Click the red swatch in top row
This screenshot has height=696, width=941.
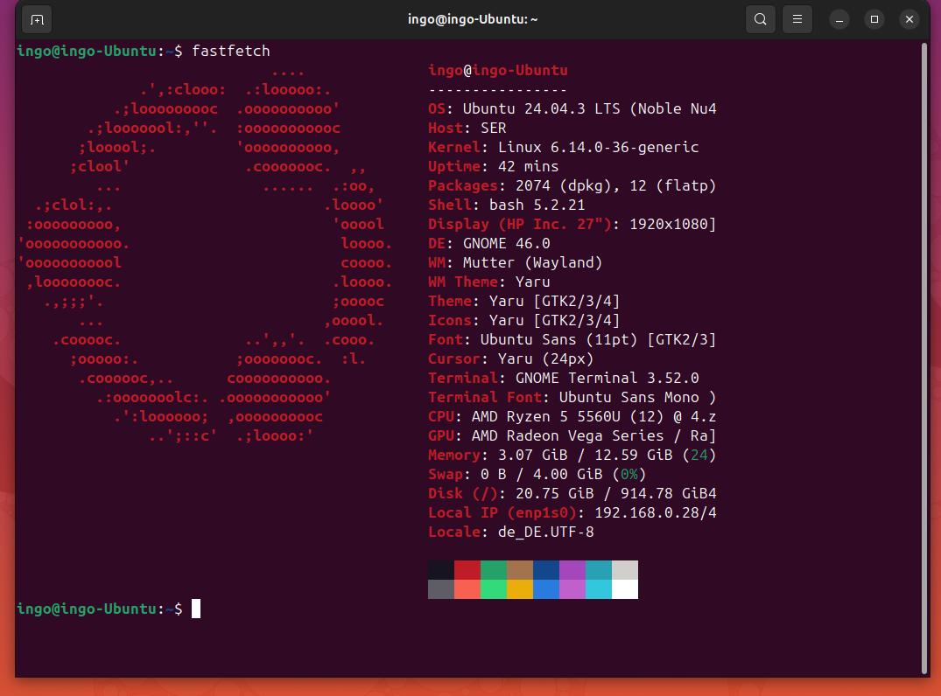[x=467, y=570]
